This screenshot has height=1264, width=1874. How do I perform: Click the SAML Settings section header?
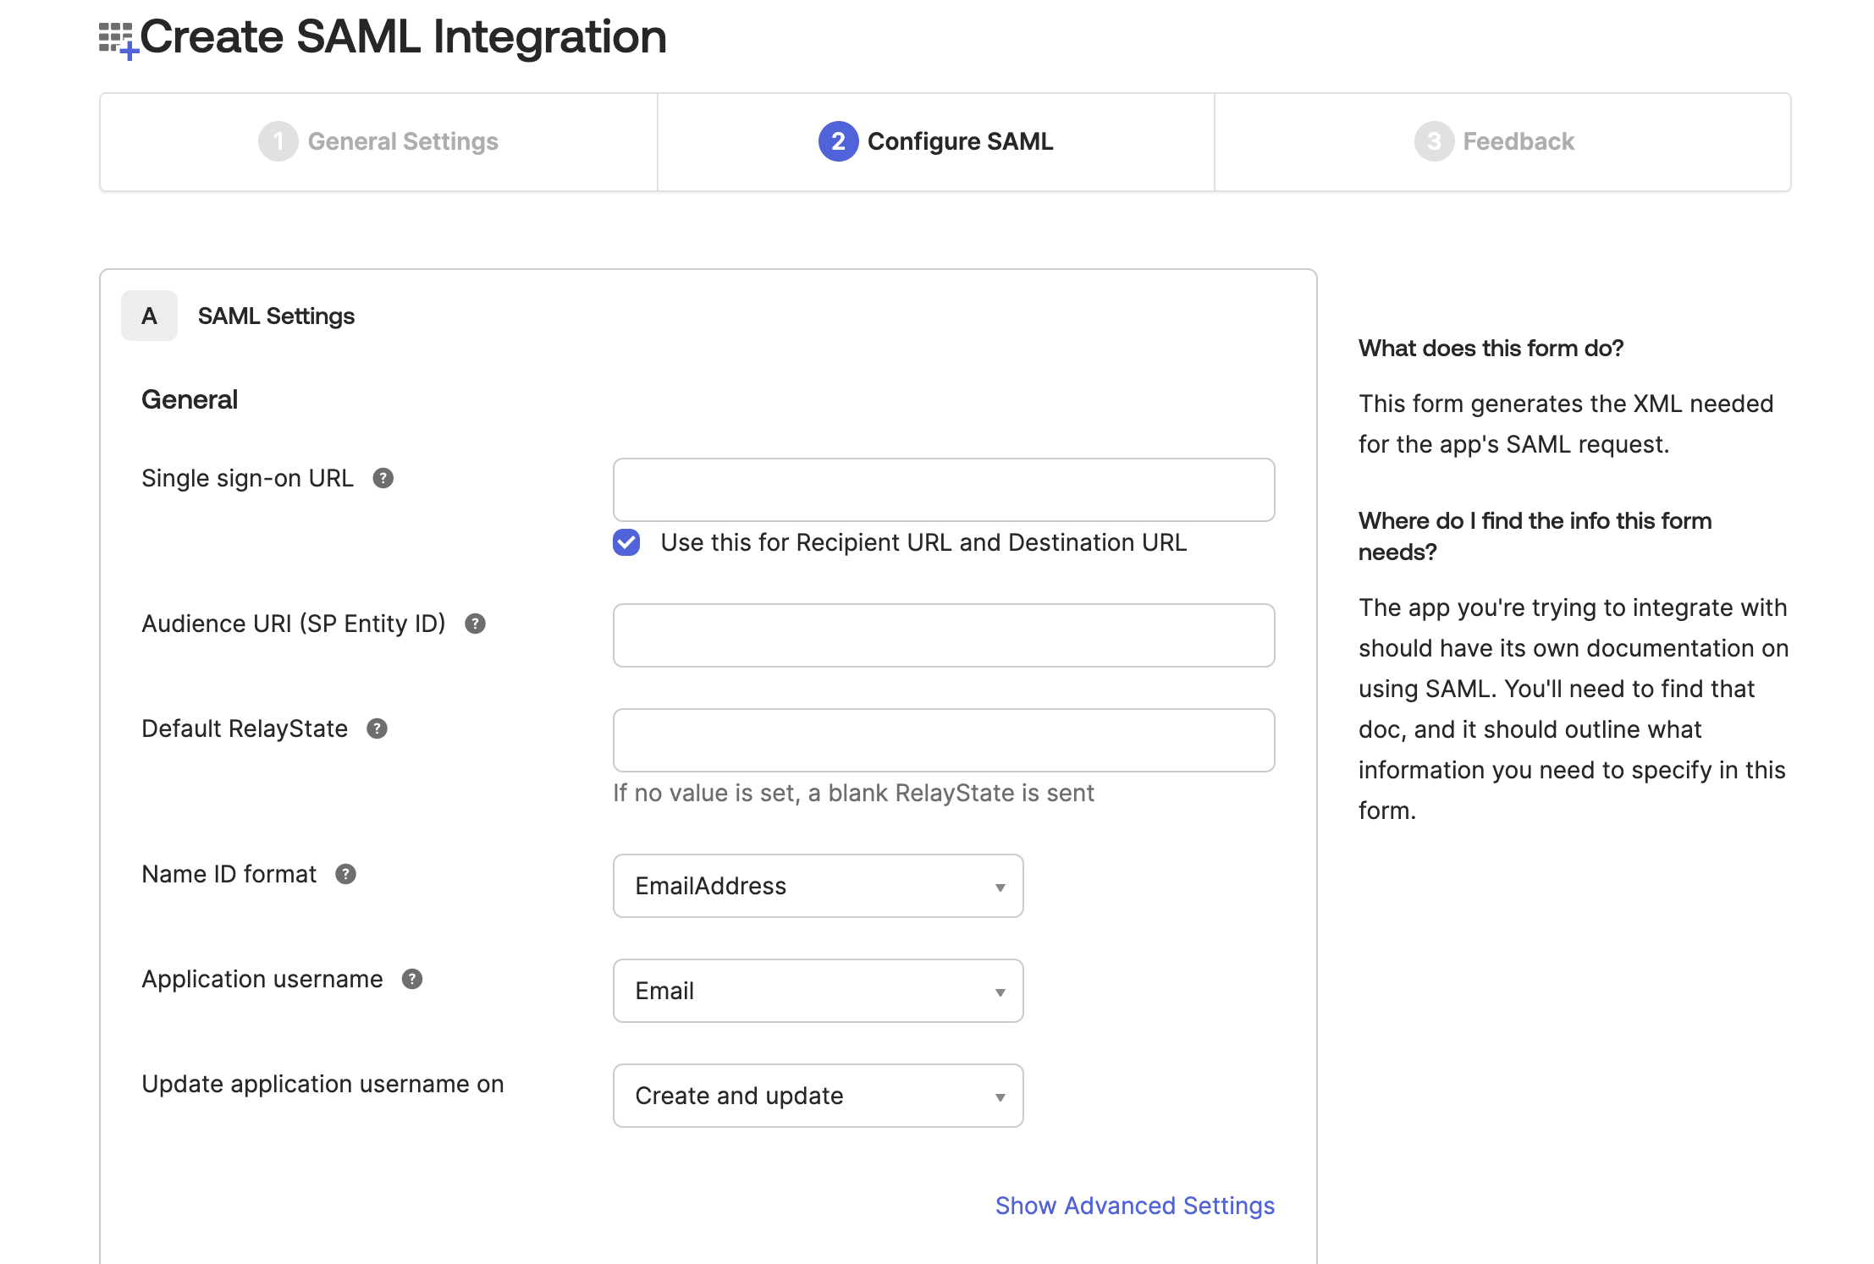[276, 316]
